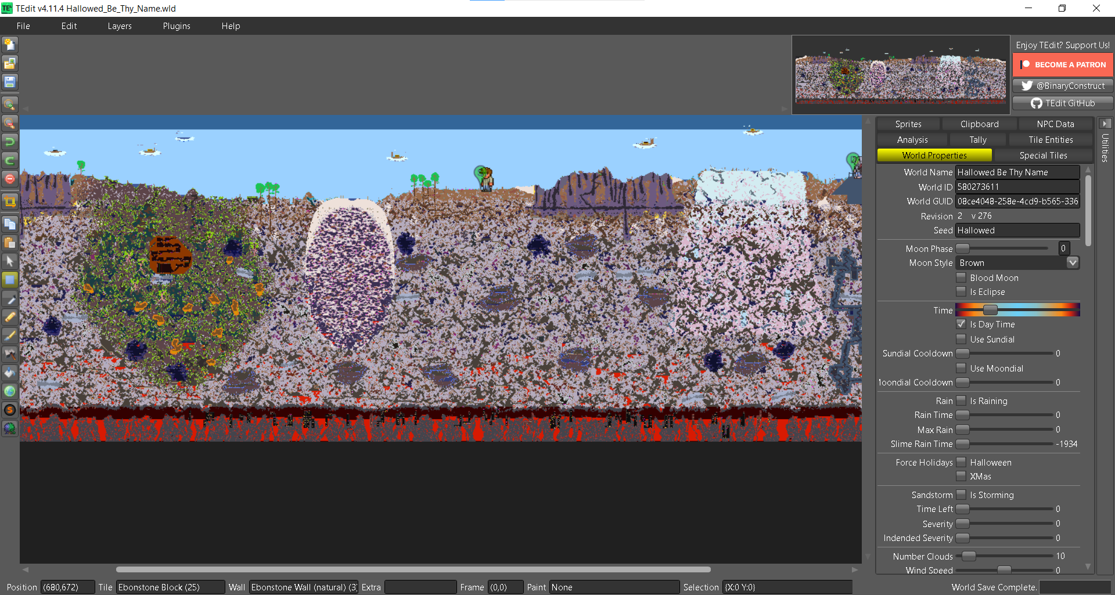
Task: Uncheck the Is Day Time checkbox
Action: (x=961, y=324)
